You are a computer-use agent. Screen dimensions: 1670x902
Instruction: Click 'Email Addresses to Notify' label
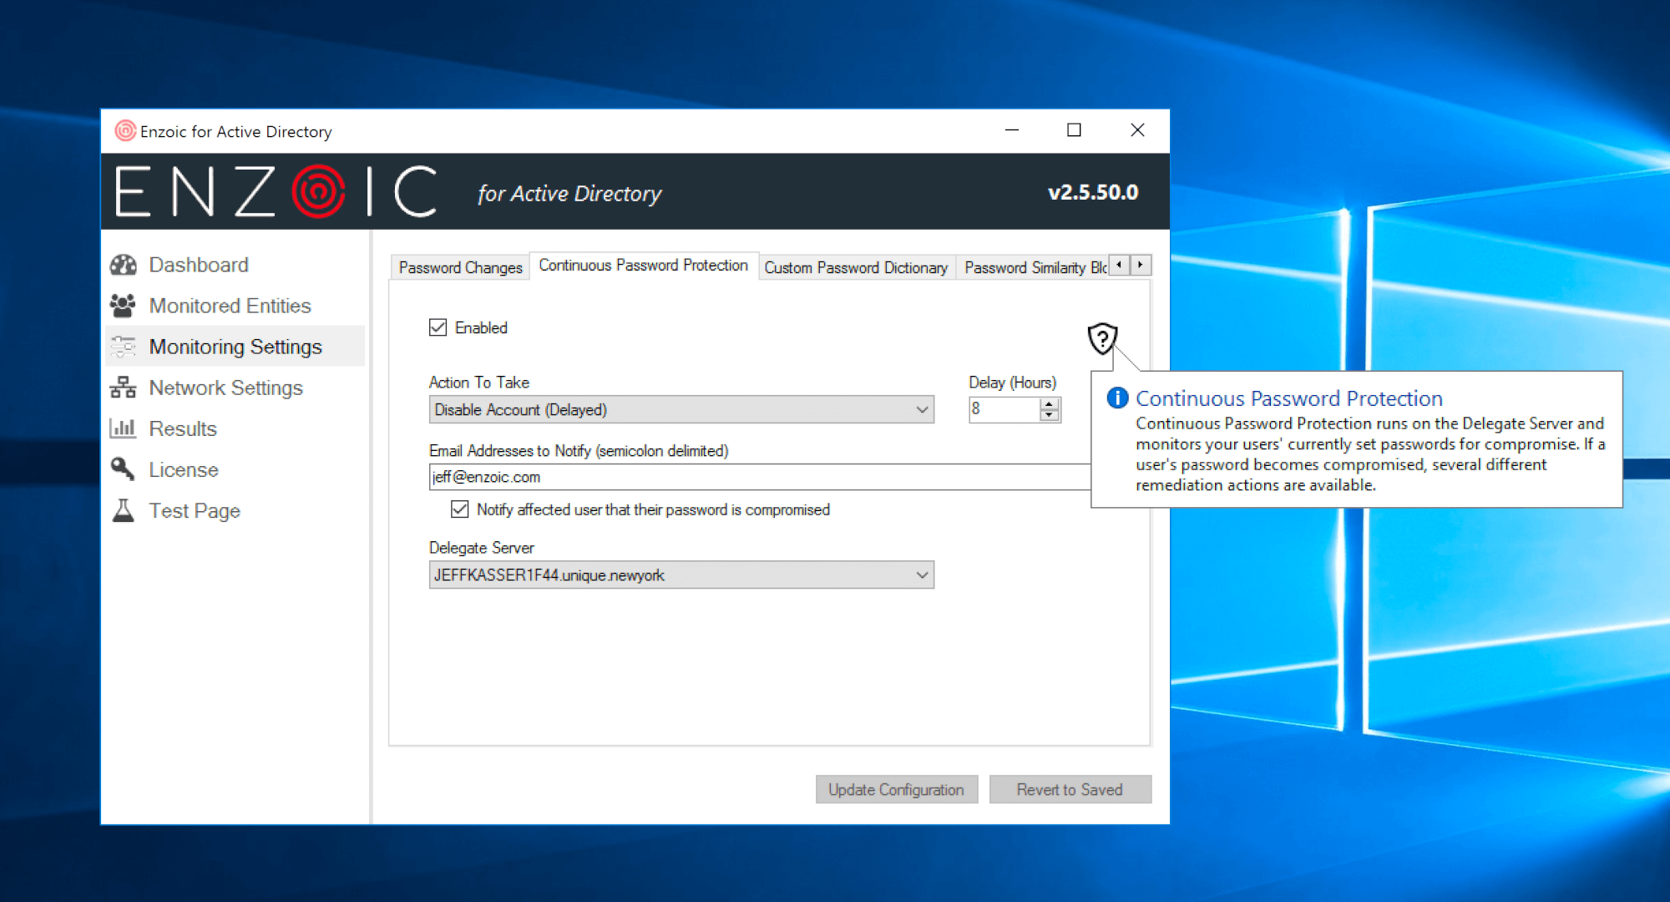(579, 451)
